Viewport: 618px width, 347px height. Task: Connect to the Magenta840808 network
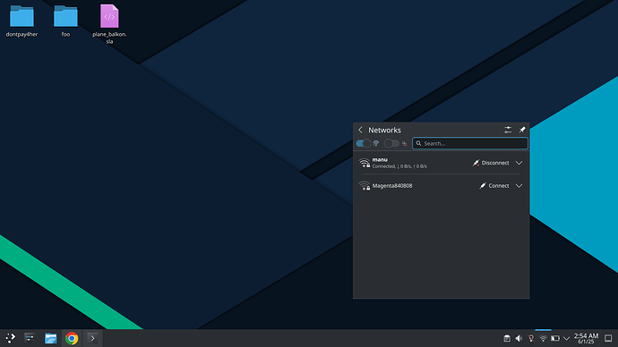(x=494, y=186)
